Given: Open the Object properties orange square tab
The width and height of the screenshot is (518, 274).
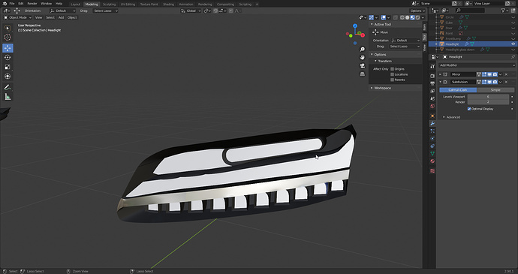Looking at the screenshot, I should [x=432, y=116].
